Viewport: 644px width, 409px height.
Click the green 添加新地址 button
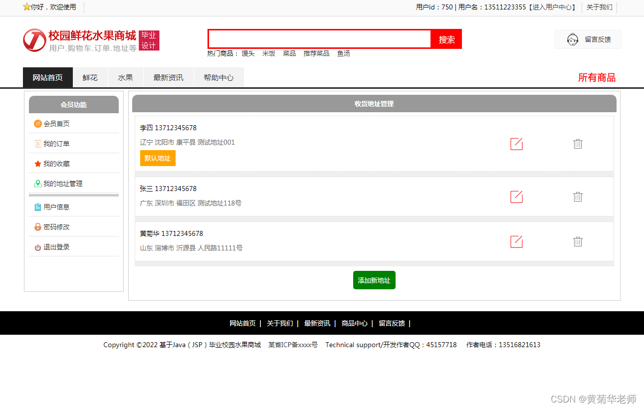pos(374,280)
